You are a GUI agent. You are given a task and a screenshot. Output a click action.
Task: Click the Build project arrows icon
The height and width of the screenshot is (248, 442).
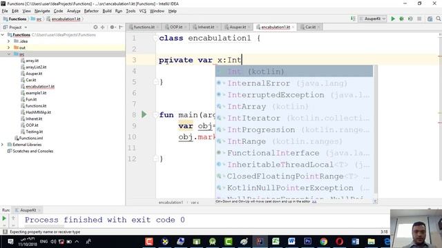(353, 19)
